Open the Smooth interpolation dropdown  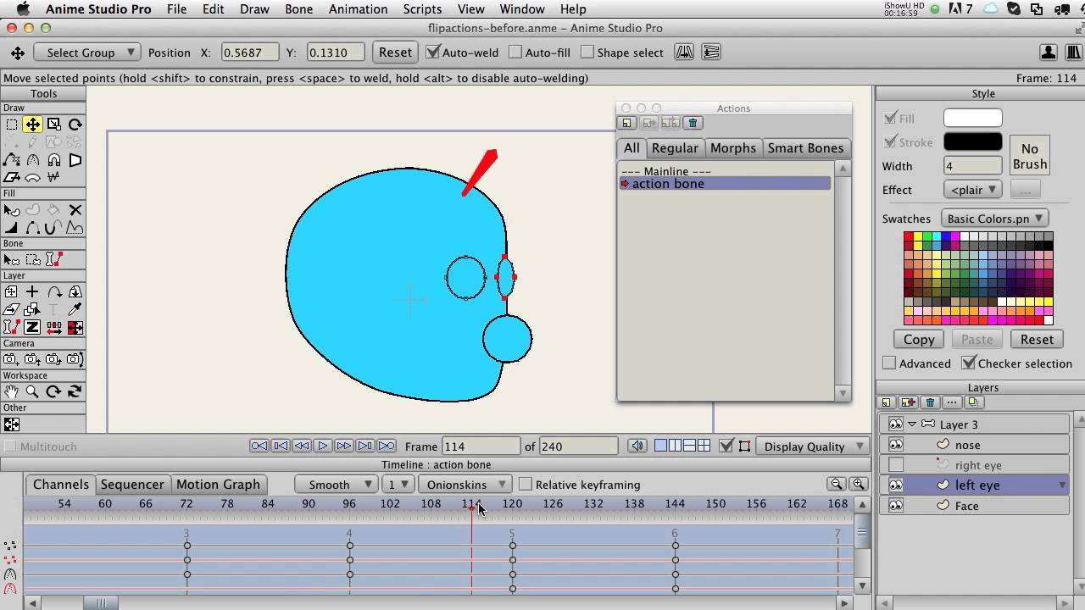[x=337, y=485]
